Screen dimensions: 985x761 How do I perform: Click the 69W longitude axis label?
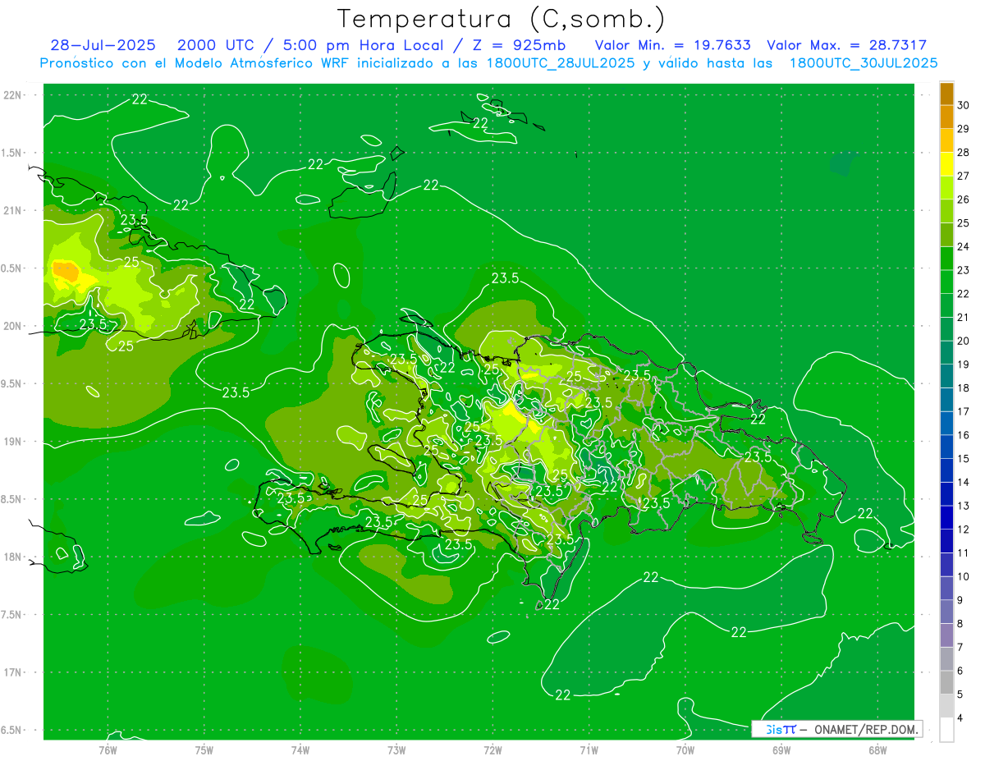click(x=781, y=750)
